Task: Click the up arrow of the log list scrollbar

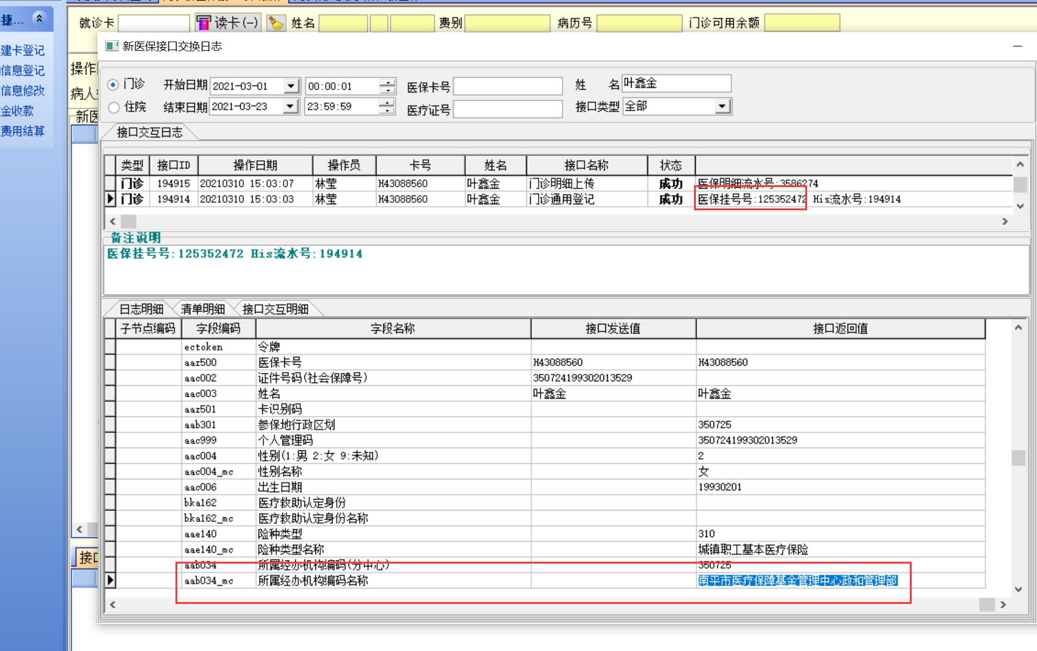Action: coord(1020,164)
